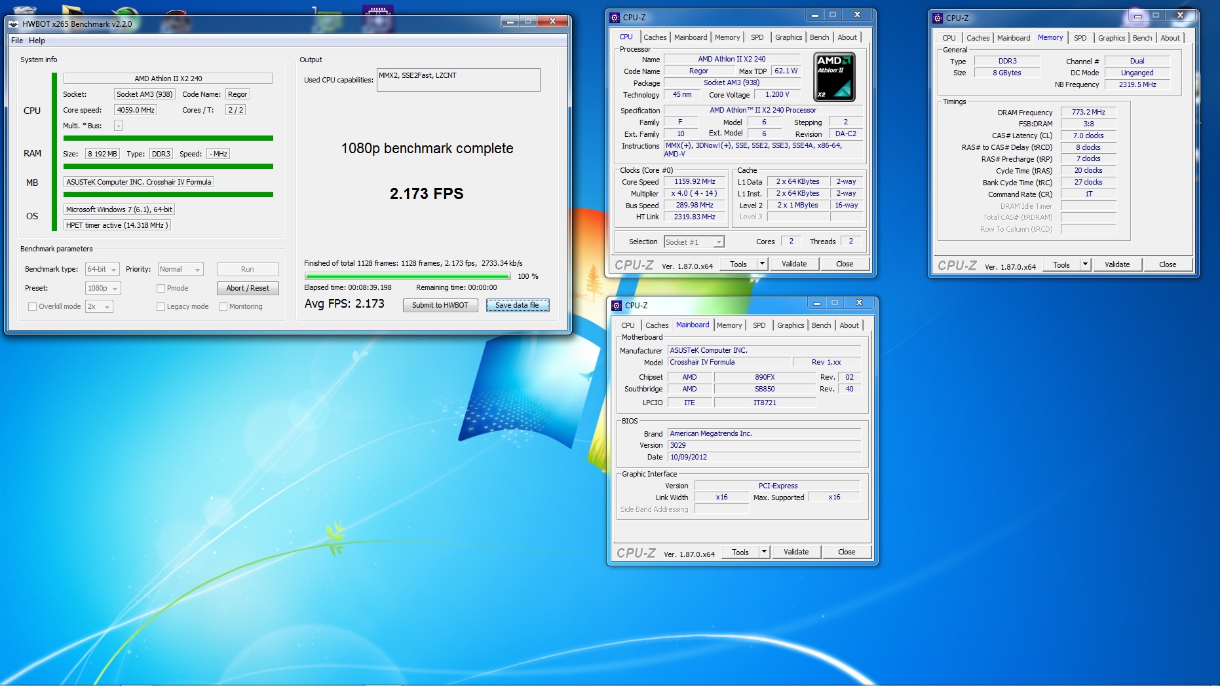
Task: Click the BIOS version 3029 field
Action: pyautogui.click(x=764, y=446)
